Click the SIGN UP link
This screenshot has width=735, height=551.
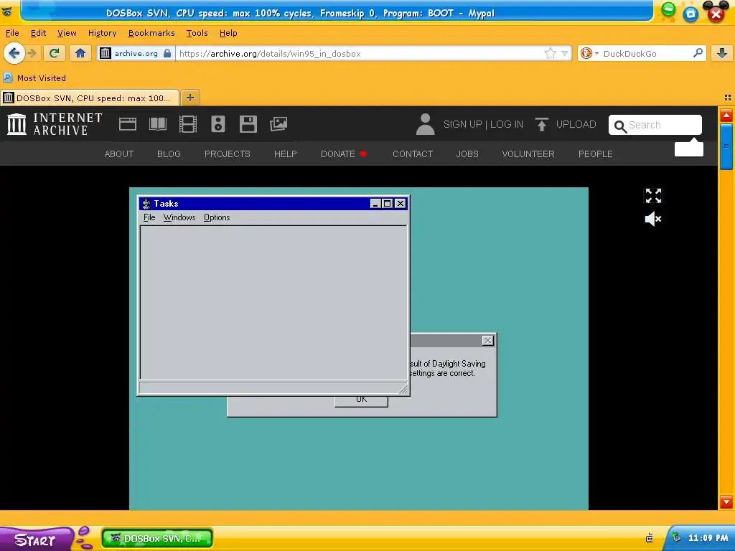coord(463,124)
